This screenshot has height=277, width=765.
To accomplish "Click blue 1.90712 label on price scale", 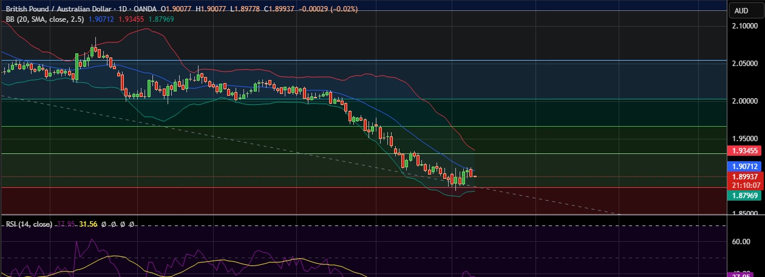I will point(744,165).
